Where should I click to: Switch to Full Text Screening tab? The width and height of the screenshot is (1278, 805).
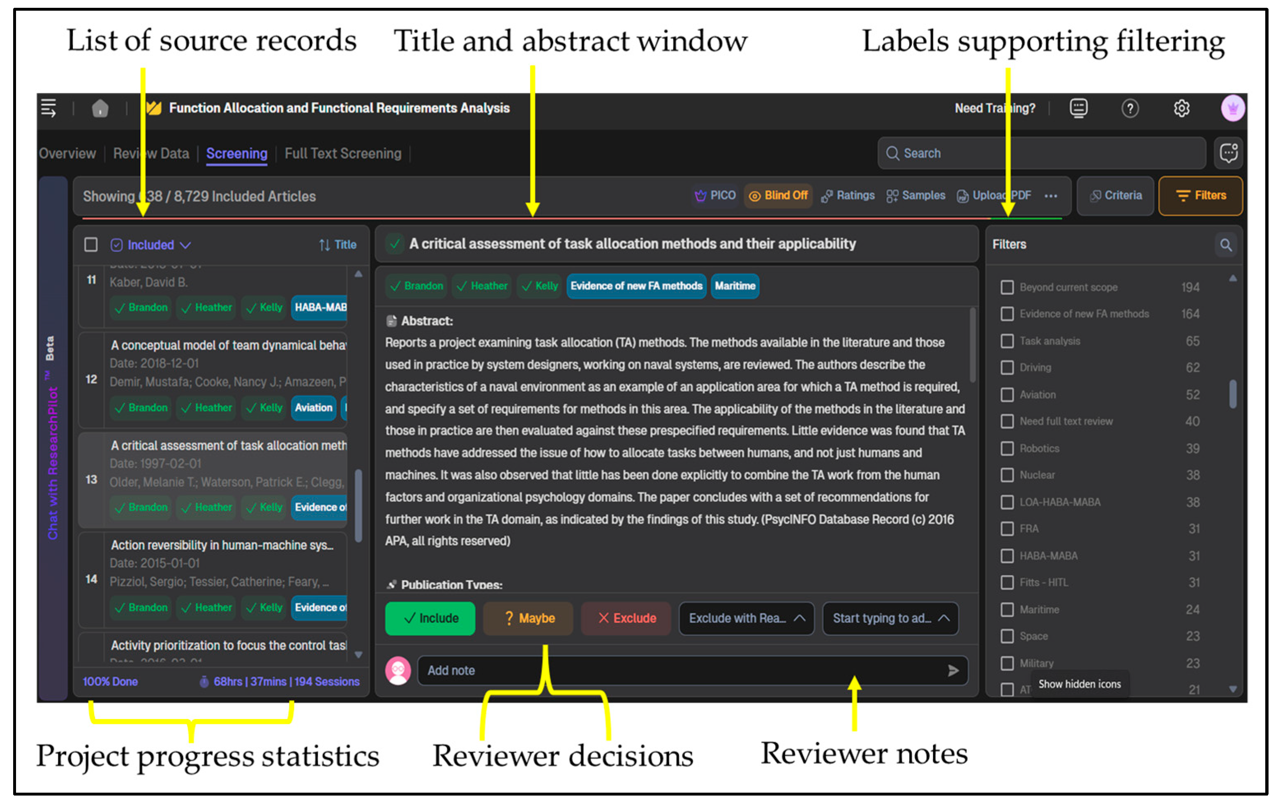343,154
